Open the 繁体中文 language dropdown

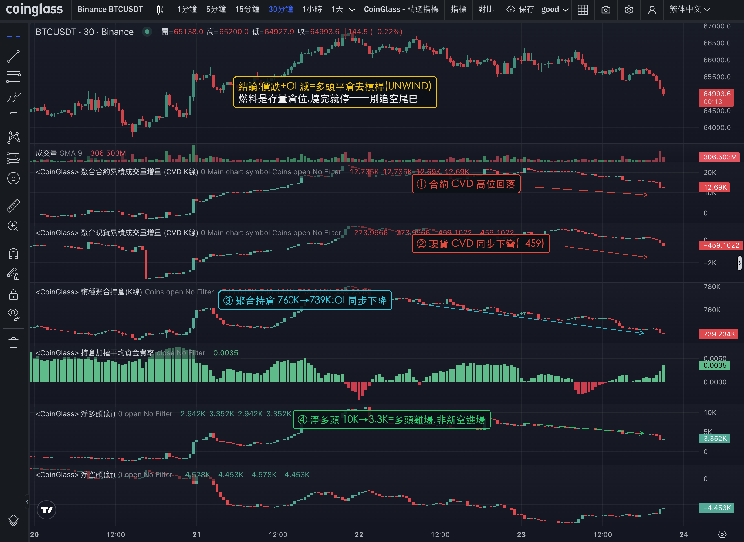(690, 9)
